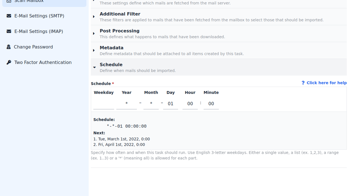Expand the Additional Filter section arrow

(94, 17)
